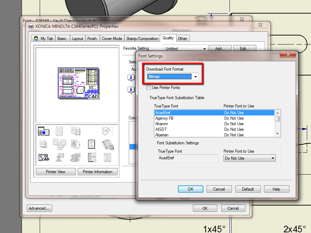Switch to the Finish tab
The height and width of the screenshot is (233, 311).
click(x=92, y=38)
